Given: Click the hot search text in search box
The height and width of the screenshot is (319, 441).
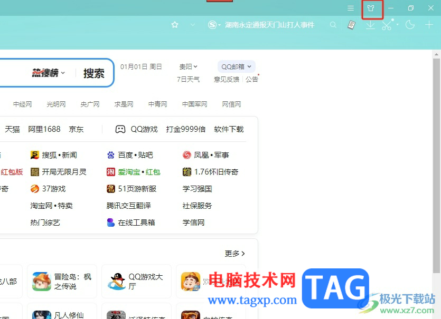Looking at the screenshot, I should [x=269, y=25].
